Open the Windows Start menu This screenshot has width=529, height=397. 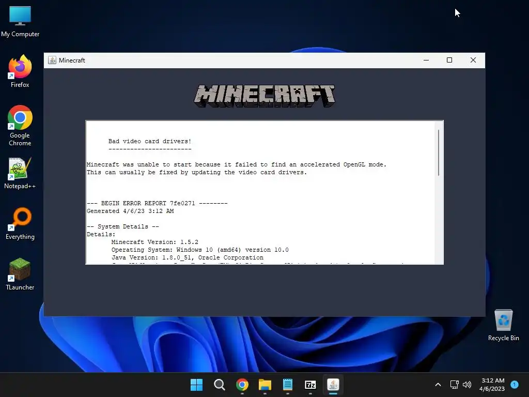coord(196,385)
